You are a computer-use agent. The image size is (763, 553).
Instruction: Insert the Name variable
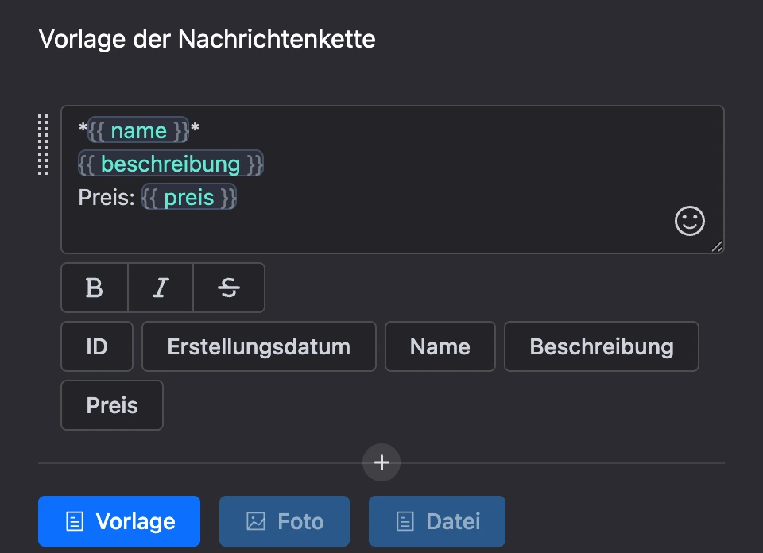[440, 346]
